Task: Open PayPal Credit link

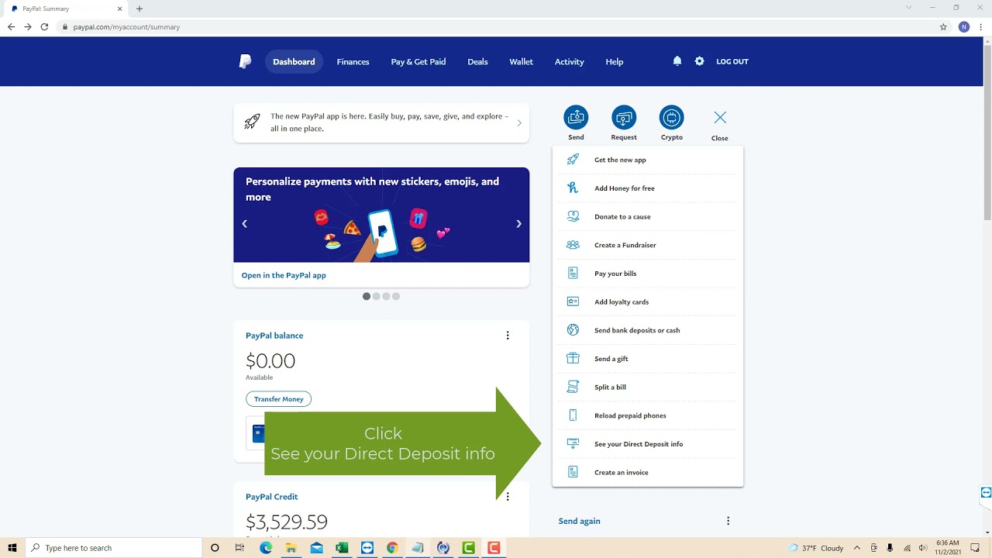Action: click(x=272, y=497)
